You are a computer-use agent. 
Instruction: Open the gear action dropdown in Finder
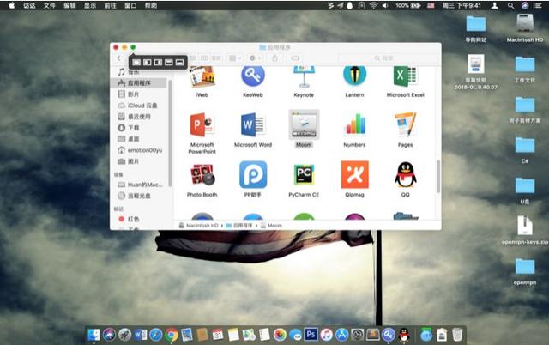click(256, 58)
